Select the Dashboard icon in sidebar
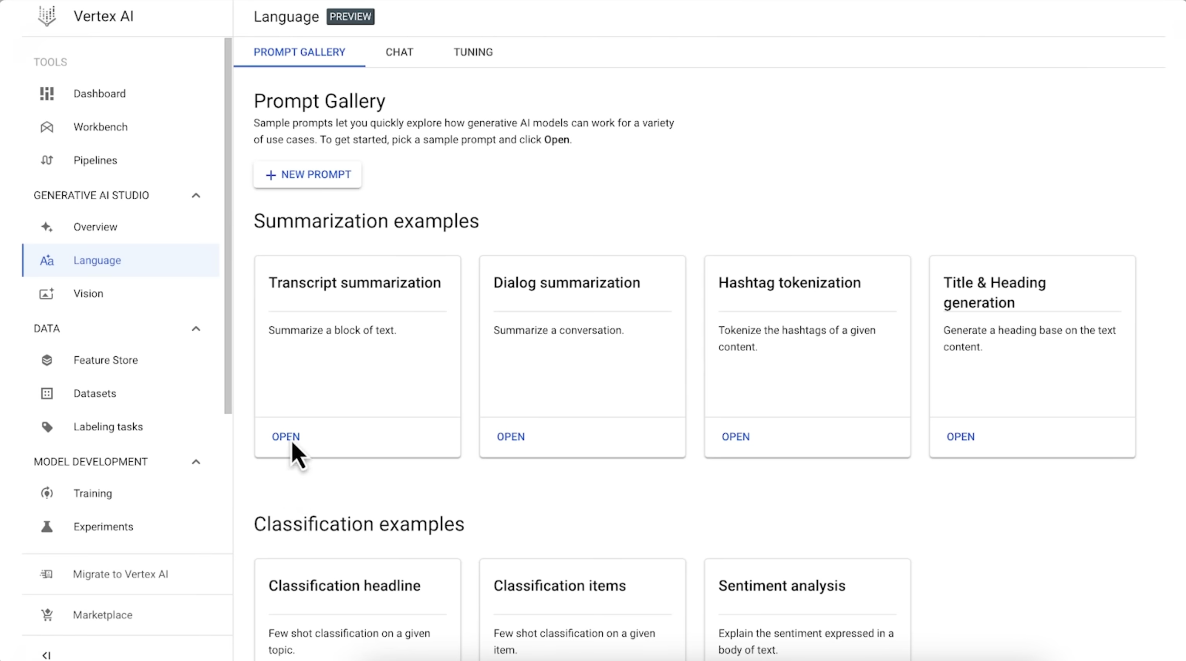The height and width of the screenshot is (661, 1186). click(x=47, y=94)
